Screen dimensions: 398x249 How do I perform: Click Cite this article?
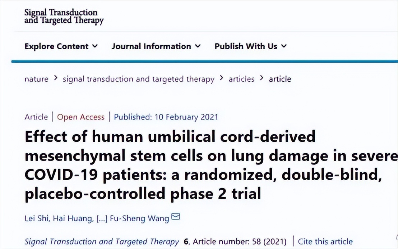pyautogui.click(x=325, y=241)
